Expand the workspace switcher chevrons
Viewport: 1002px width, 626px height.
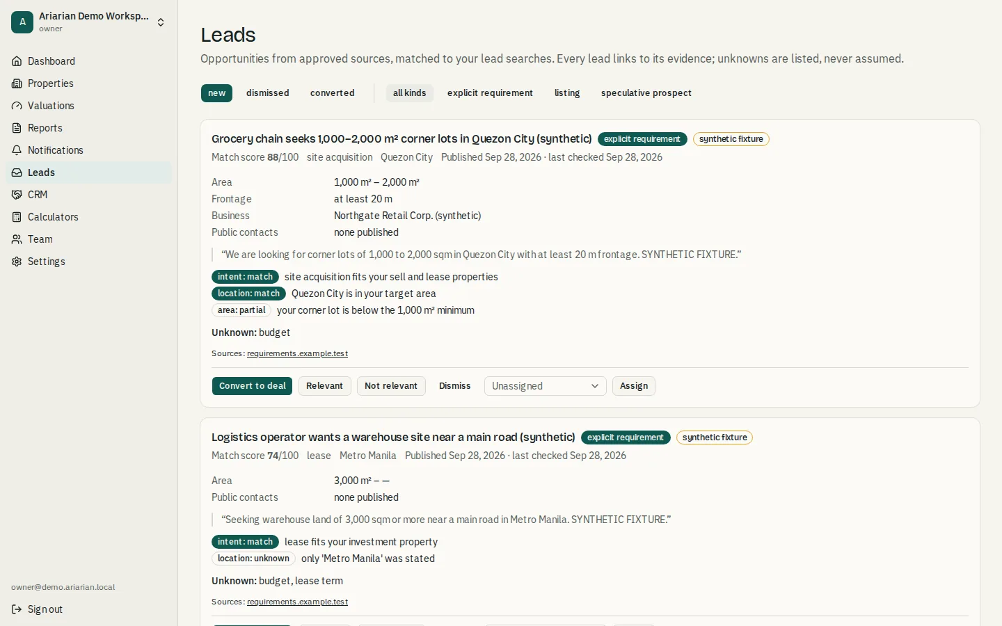pyautogui.click(x=161, y=22)
